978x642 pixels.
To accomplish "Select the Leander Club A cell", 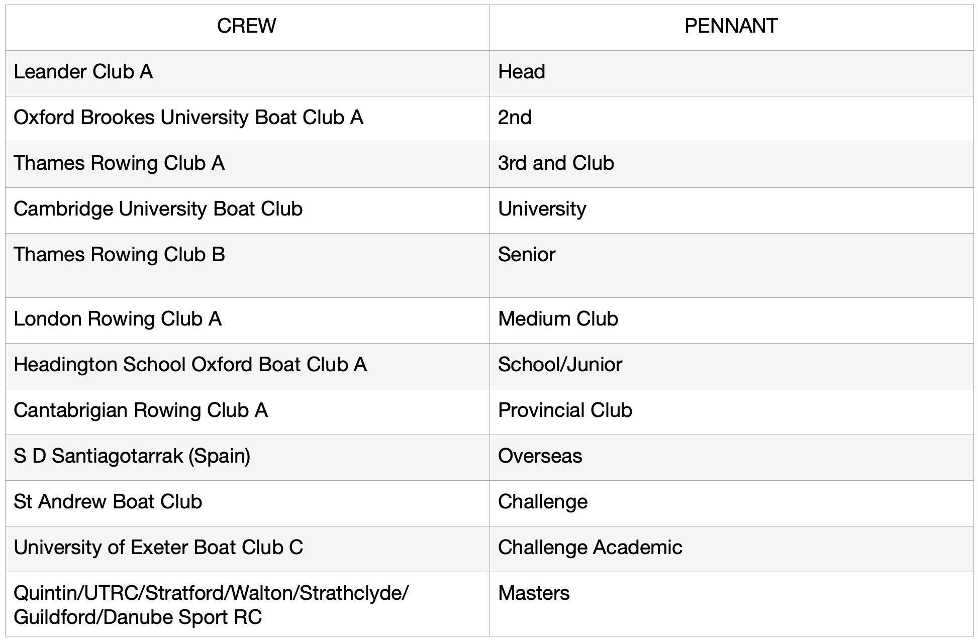I will click(83, 72).
